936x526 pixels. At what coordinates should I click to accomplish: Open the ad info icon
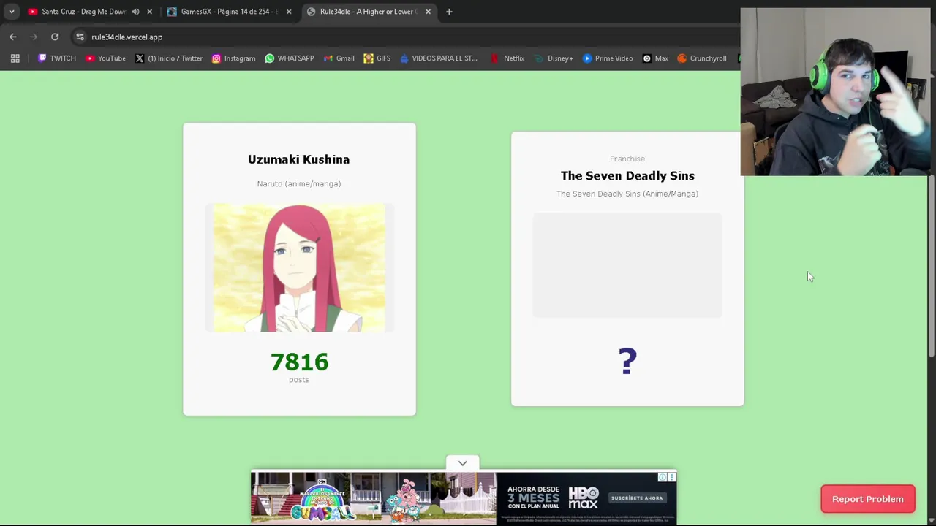[663, 477]
